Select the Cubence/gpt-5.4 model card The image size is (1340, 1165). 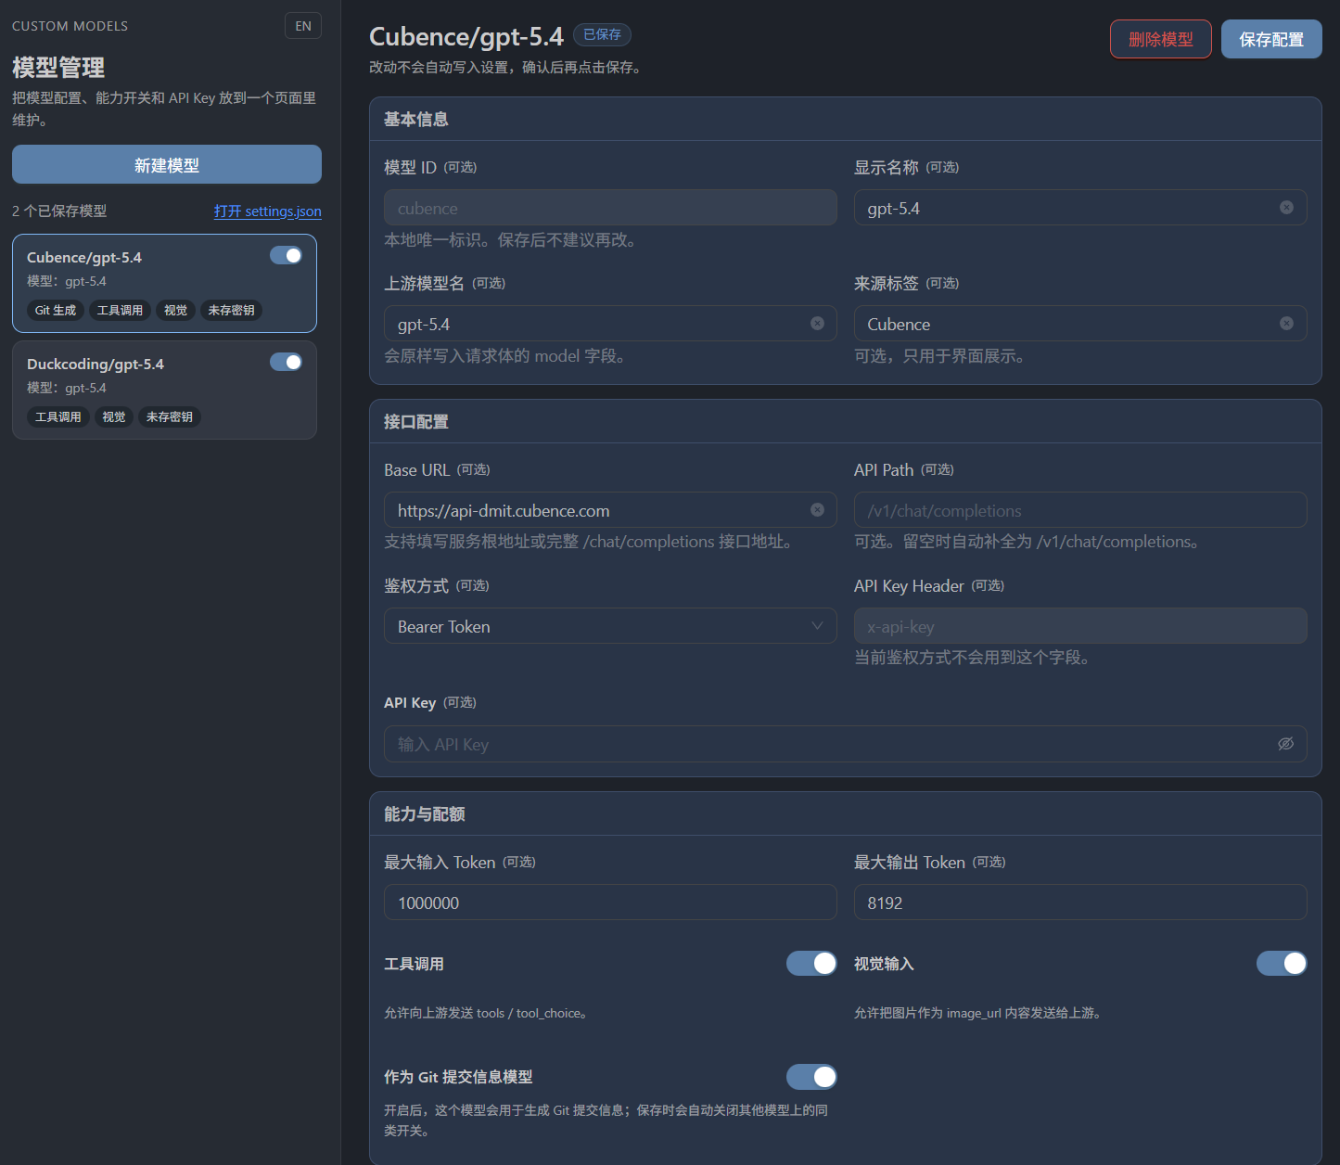(x=164, y=283)
